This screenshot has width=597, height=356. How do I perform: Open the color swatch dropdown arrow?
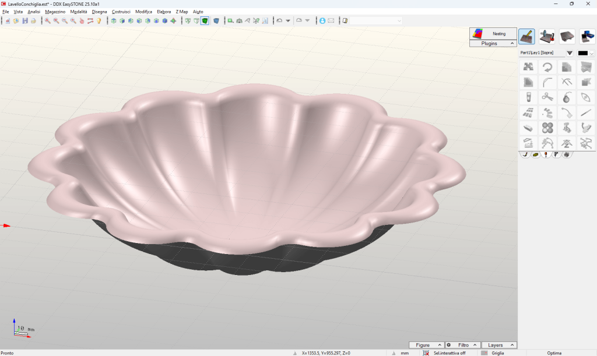pos(592,53)
